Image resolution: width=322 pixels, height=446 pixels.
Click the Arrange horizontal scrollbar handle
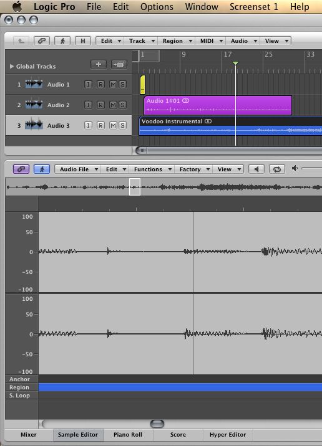click(x=142, y=150)
